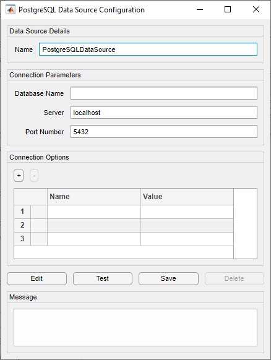Image resolution: width=271 pixels, height=360 pixels.
Task: Click the MATLAB logo in title bar
Action: pos(11,10)
